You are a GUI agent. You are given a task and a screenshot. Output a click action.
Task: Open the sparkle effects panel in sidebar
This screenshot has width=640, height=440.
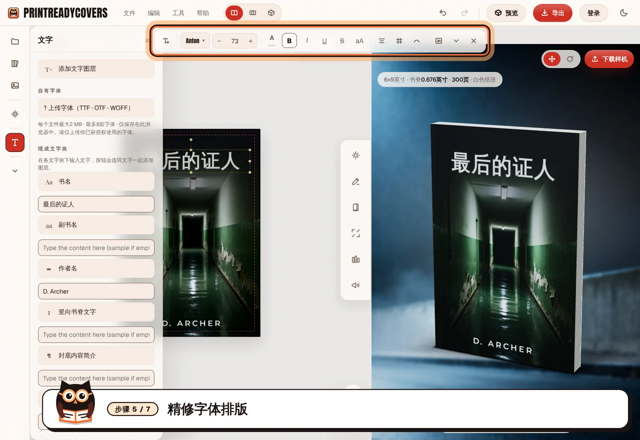[15, 114]
